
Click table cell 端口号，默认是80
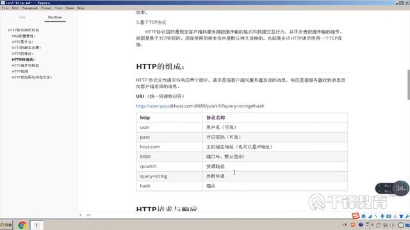[275, 157]
